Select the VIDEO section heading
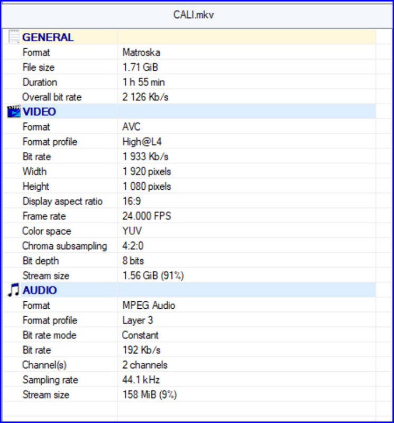394x423 pixels. (x=39, y=112)
